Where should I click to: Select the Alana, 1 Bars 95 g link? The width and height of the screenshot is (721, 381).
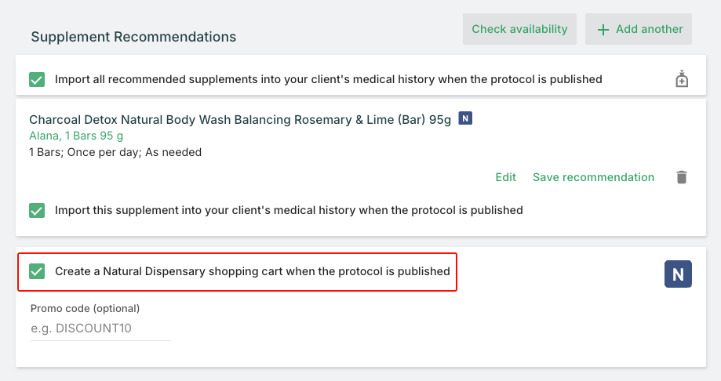pos(76,136)
